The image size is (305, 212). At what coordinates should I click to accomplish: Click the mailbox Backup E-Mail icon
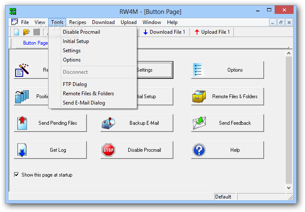[x=108, y=123]
